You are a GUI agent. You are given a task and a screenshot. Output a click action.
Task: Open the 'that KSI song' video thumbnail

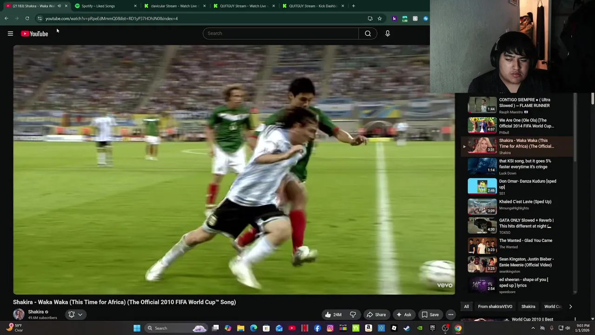482,166
